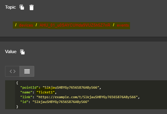The image size is (167, 114).
Task: Click the "link" key in JSON
Action: (26, 97)
